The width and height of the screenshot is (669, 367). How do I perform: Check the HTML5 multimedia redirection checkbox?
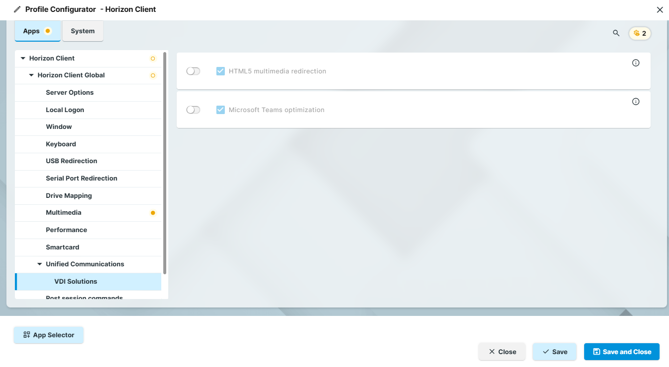[x=221, y=71]
